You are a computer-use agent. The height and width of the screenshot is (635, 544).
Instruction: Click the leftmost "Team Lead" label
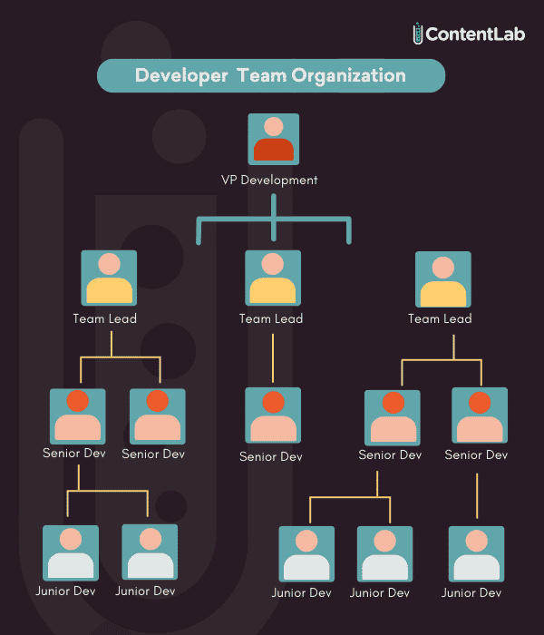(x=105, y=318)
